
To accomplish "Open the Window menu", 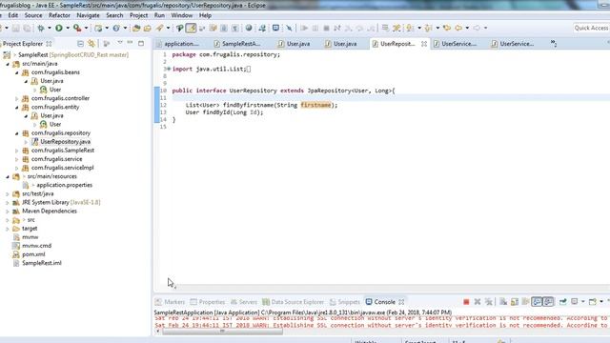I will (182, 15).
